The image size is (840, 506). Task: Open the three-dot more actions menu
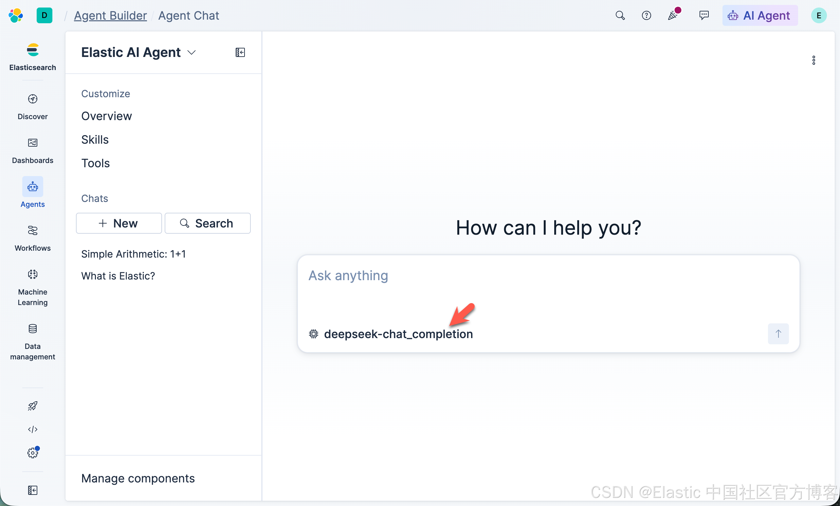[x=814, y=60]
